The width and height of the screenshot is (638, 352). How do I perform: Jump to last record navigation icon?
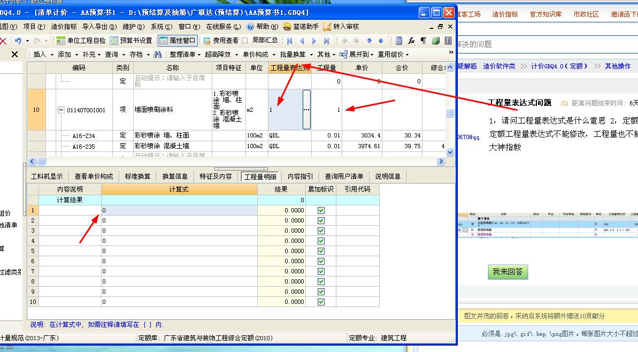point(326,41)
